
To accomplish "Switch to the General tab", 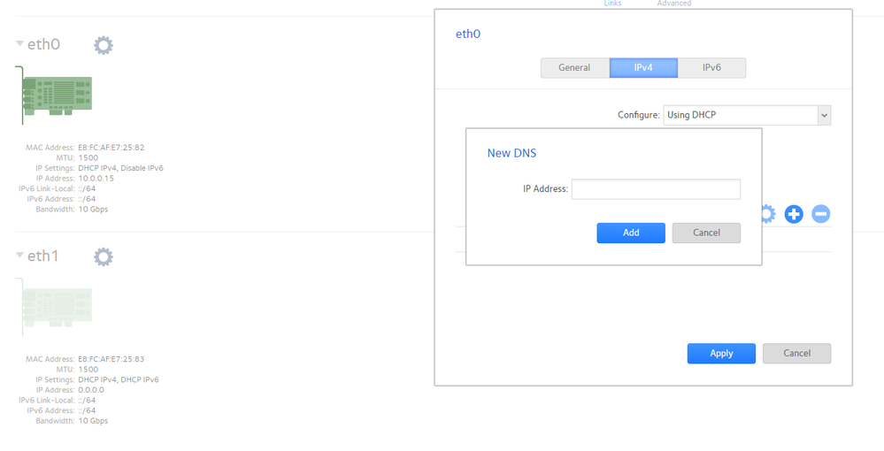I will tap(574, 67).
